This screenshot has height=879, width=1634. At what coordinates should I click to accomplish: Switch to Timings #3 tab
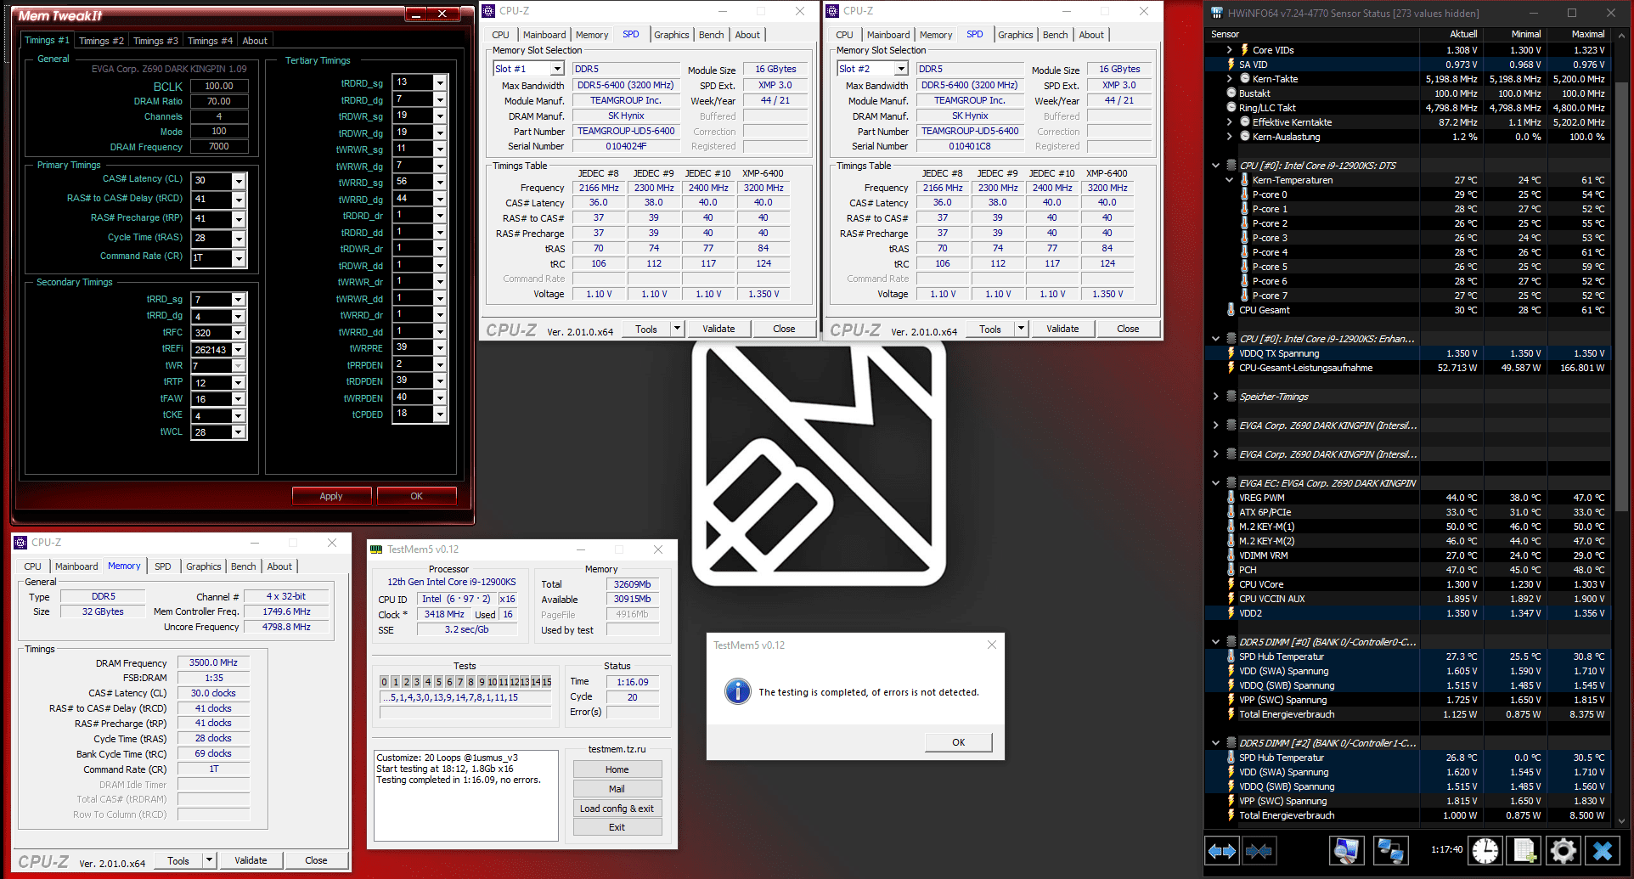coord(155,41)
